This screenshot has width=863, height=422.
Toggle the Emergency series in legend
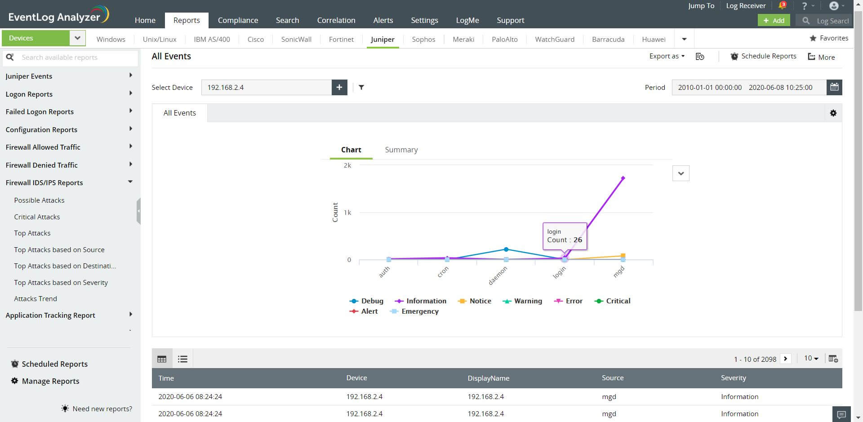click(414, 311)
